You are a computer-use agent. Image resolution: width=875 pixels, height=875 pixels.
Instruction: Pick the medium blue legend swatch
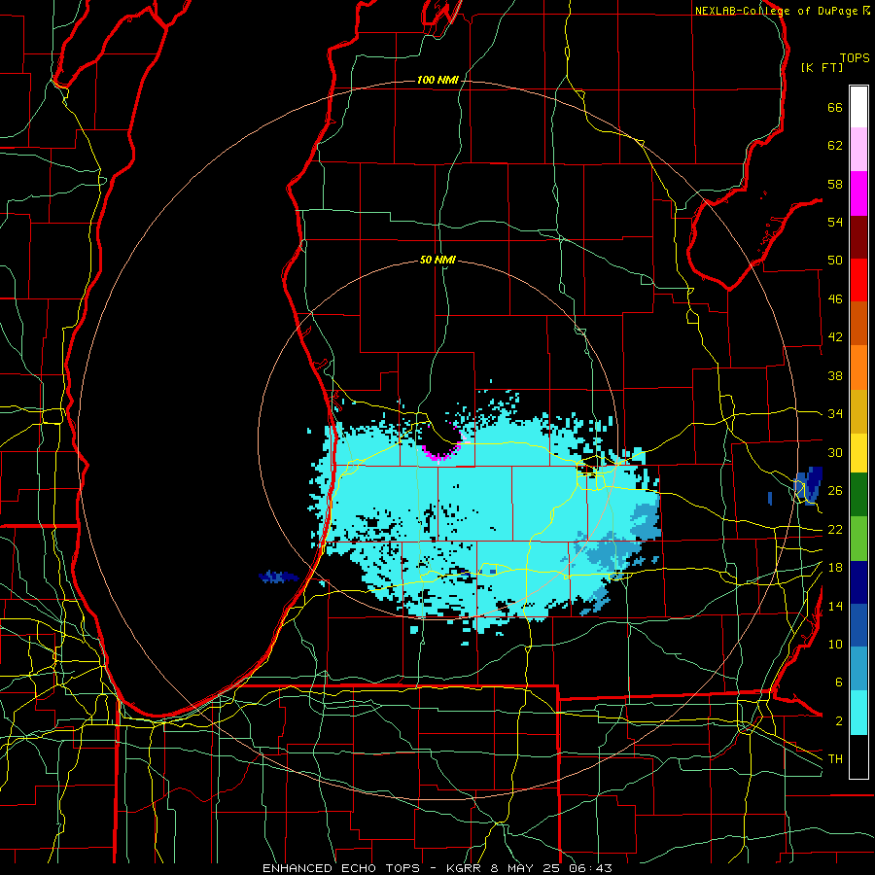tap(858, 625)
